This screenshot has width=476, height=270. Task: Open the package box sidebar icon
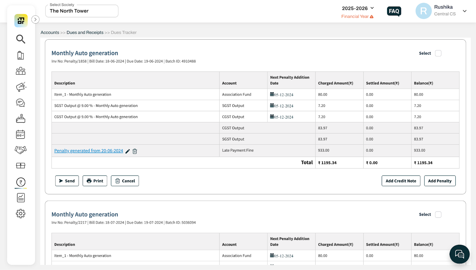pyautogui.click(x=21, y=166)
